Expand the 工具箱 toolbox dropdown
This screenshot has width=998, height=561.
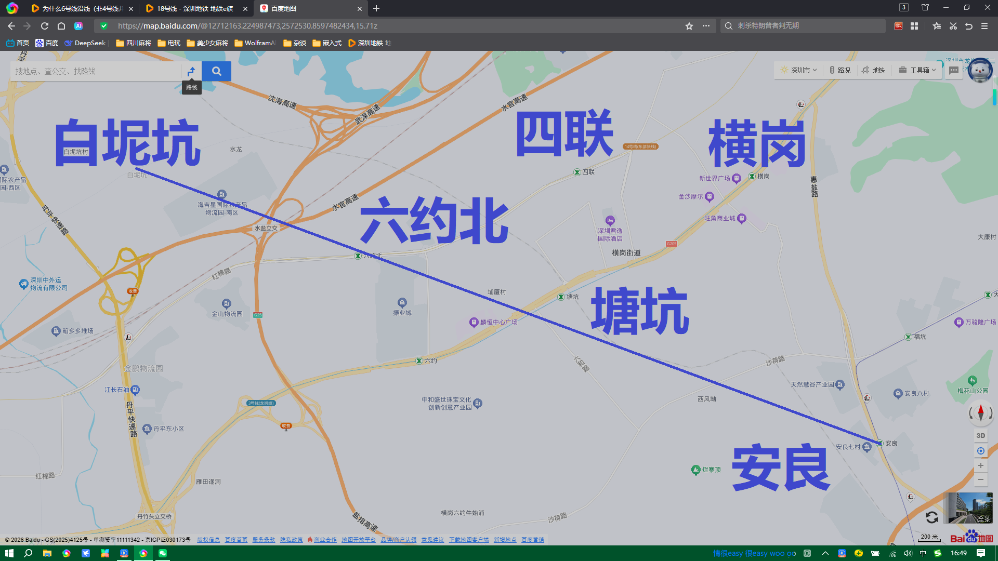pyautogui.click(x=917, y=70)
